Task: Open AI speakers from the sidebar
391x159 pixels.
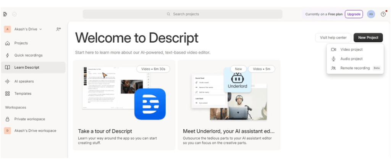Action: click(x=24, y=81)
